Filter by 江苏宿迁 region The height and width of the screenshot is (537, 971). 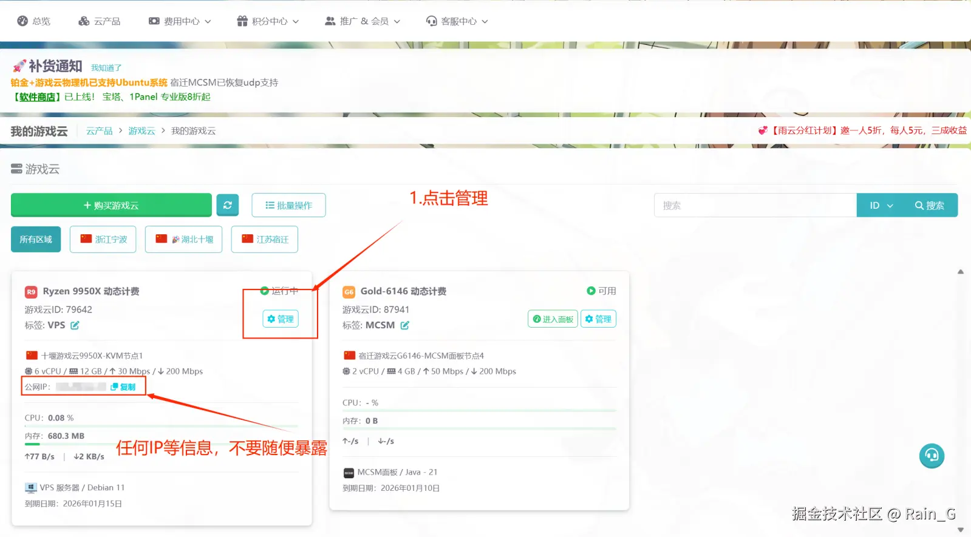pyautogui.click(x=265, y=239)
